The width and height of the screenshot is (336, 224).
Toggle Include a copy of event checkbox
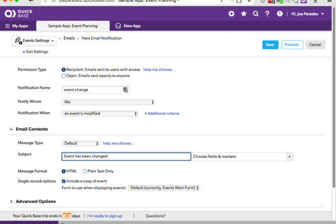pyautogui.click(x=63, y=181)
